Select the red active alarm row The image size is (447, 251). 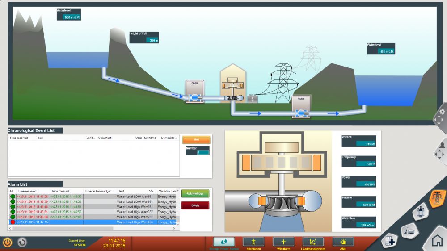[x=92, y=222]
